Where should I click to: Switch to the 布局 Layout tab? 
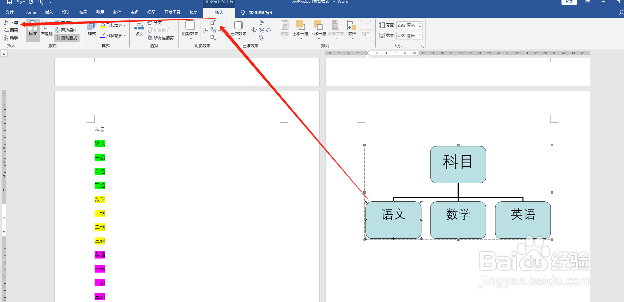83,12
